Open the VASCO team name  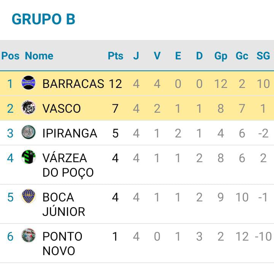[62, 109]
